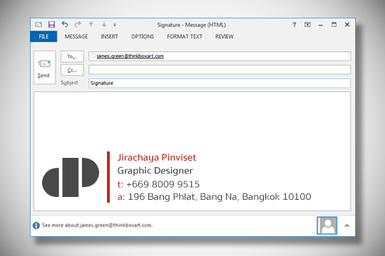The height and width of the screenshot is (256, 385).
Task: Toggle the presence box beside james.green address
Action: click(93, 56)
